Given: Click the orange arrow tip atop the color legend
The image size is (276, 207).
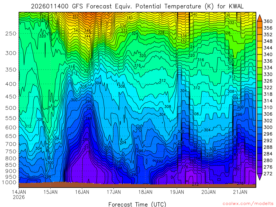Looking at the screenshot, I should pos(260,18).
